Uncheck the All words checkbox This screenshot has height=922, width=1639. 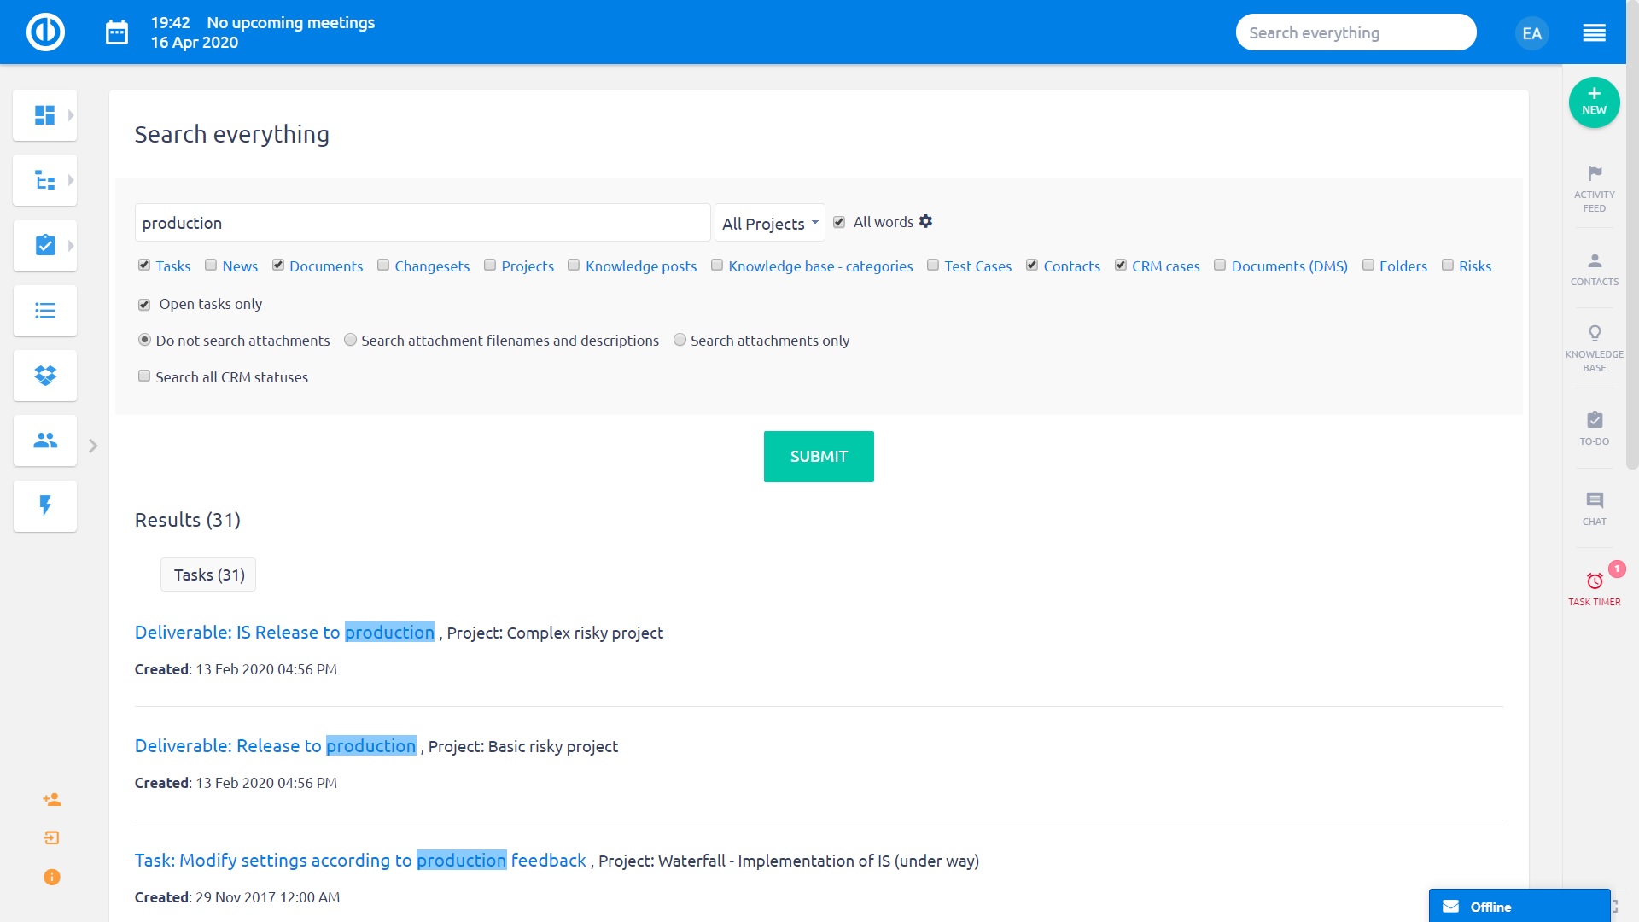[839, 222]
